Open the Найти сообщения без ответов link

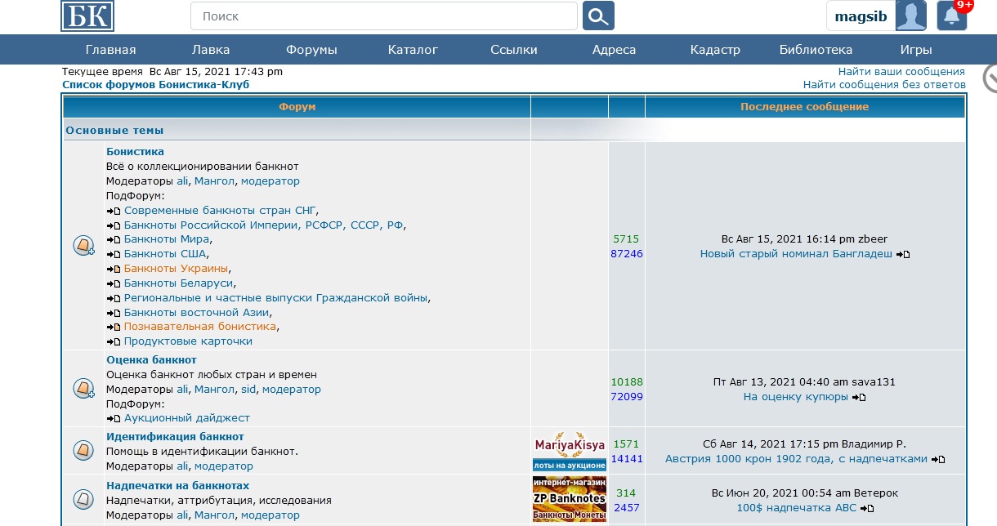coord(883,84)
